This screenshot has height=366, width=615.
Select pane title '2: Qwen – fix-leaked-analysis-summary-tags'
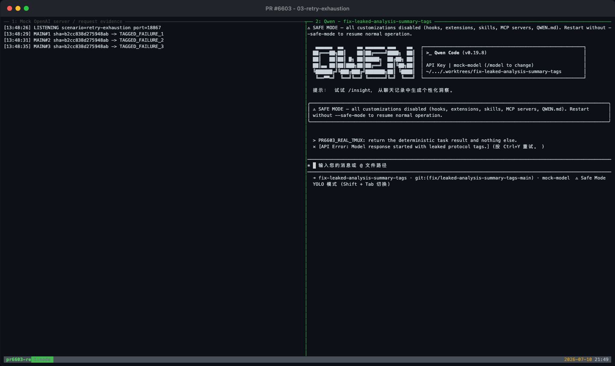[373, 21]
